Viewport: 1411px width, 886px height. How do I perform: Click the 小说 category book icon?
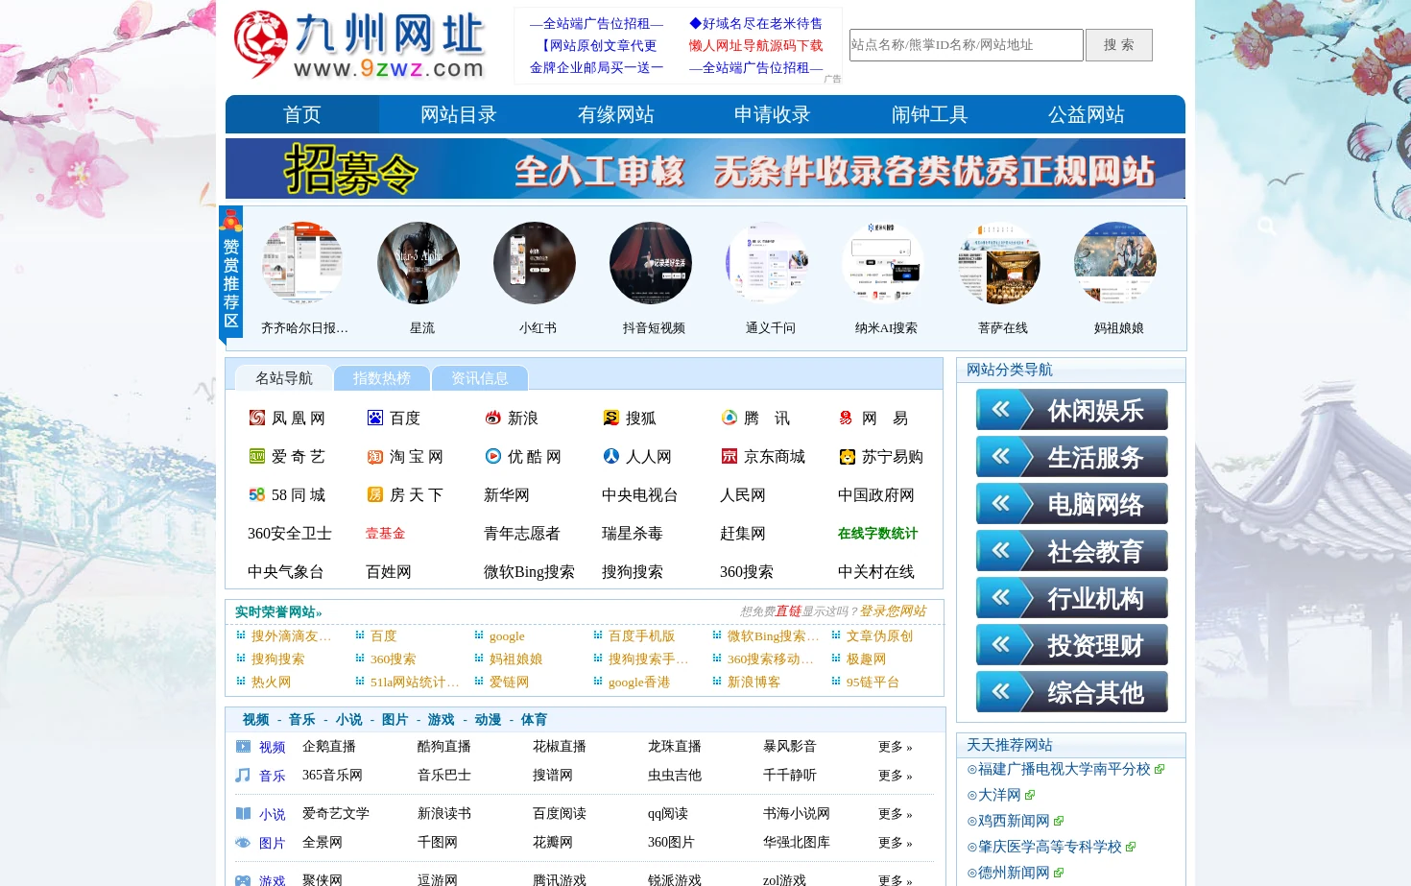pyautogui.click(x=243, y=813)
